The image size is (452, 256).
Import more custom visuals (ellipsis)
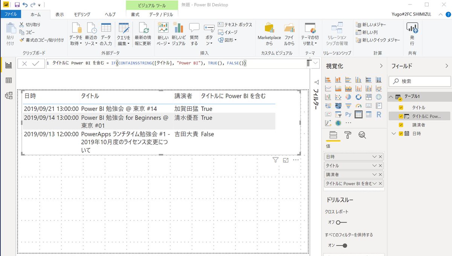[x=348, y=123]
